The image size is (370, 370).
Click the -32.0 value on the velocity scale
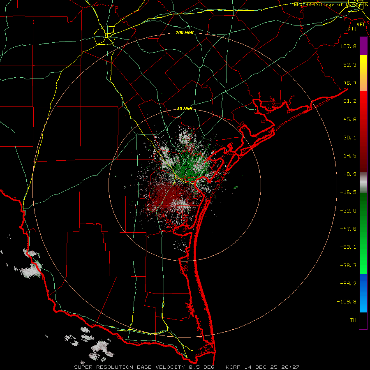point(348,211)
